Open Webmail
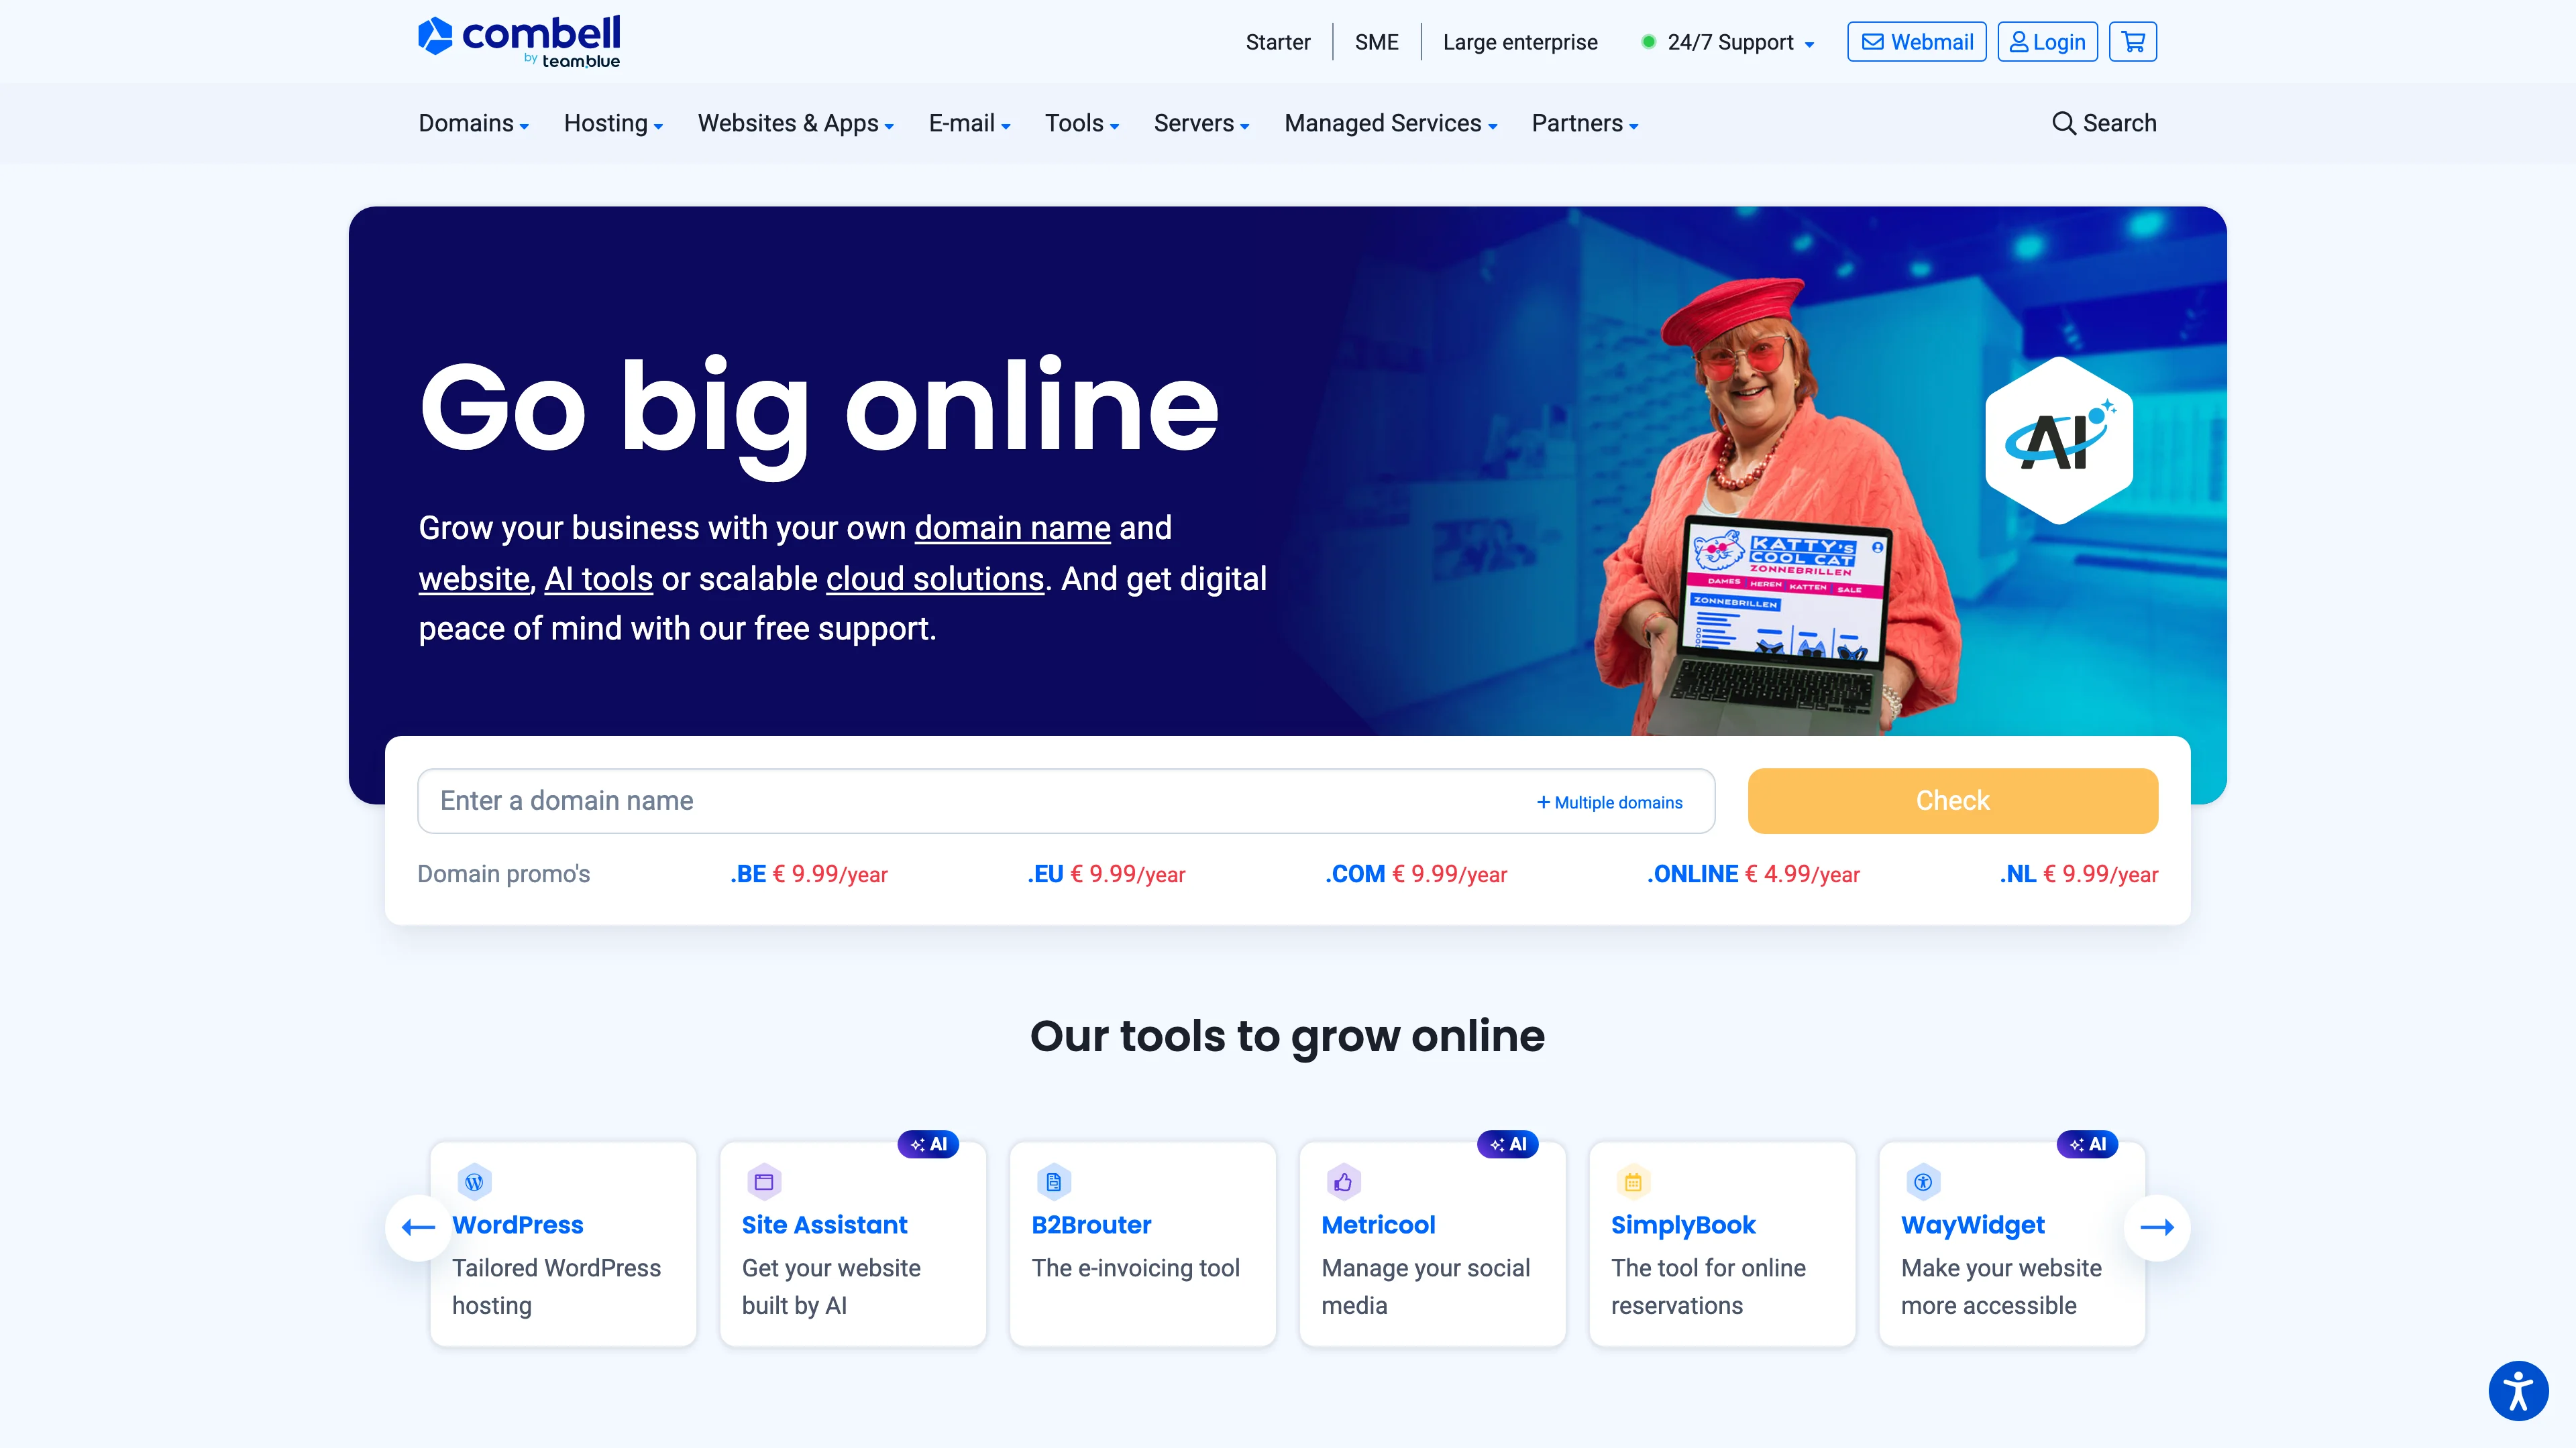2576x1448 pixels. pos(1917,42)
